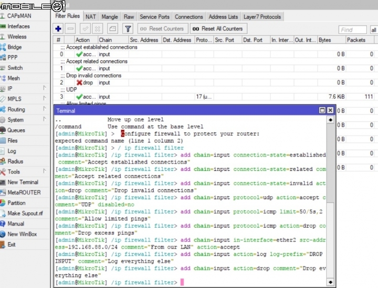Open Radius in the left menu
The height and width of the screenshot is (288, 378).
[15, 161]
